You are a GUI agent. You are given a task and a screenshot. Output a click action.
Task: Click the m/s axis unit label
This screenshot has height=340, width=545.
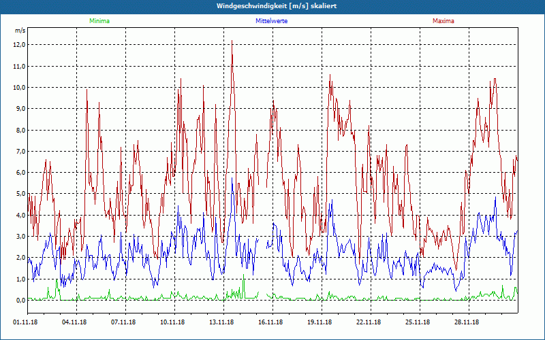[x=20, y=31]
